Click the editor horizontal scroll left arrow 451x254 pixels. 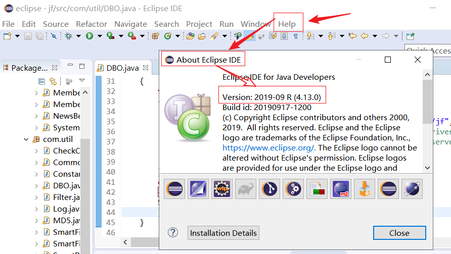point(125,242)
